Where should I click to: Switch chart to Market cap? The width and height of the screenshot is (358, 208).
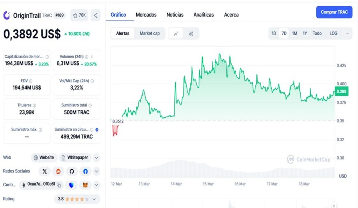click(x=150, y=34)
